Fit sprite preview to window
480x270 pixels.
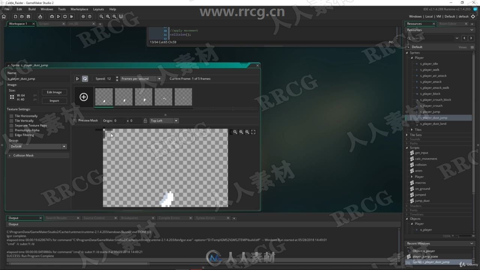(x=253, y=132)
